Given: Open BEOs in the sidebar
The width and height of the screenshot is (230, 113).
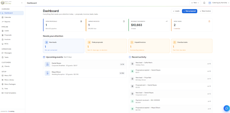Looking at the screenshot, I should tap(12, 44).
